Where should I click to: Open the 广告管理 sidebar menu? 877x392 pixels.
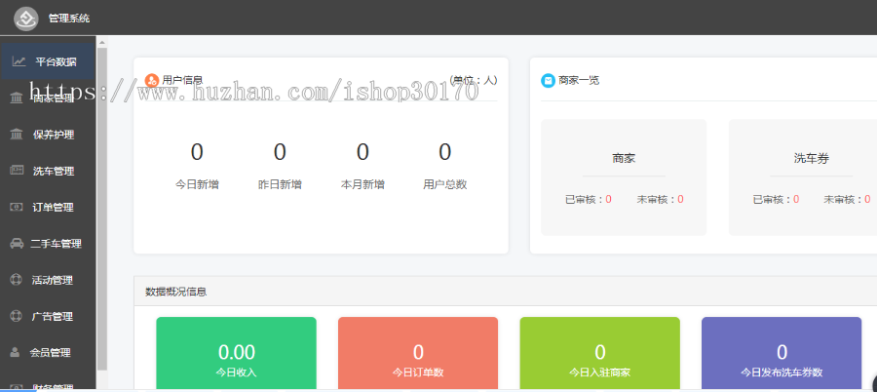pos(53,316)
